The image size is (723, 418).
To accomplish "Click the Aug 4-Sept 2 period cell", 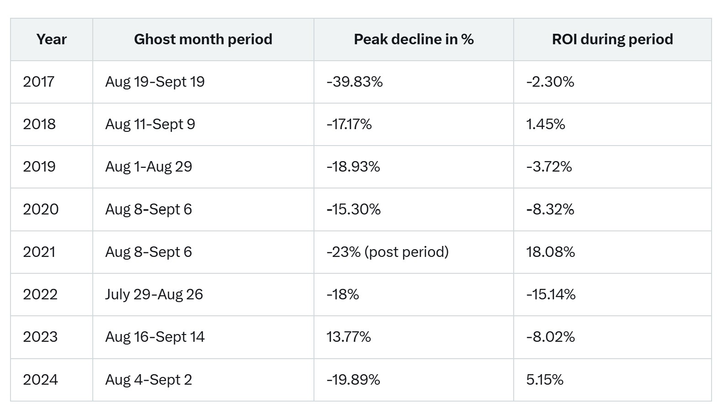I will tap(149, 380).
